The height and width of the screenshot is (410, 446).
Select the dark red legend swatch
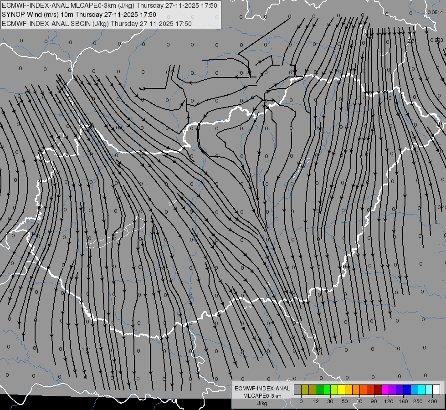pyautogui.click(x=378, y=389)
